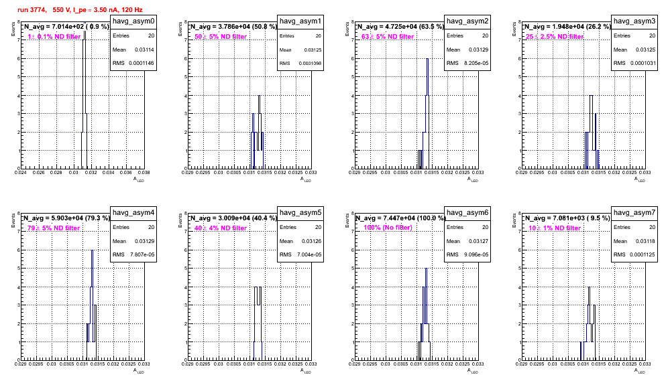Viewport: 668px width, 383px height.
Task: Select the havg_asym3 stats box title
Action: click(634, 21)
